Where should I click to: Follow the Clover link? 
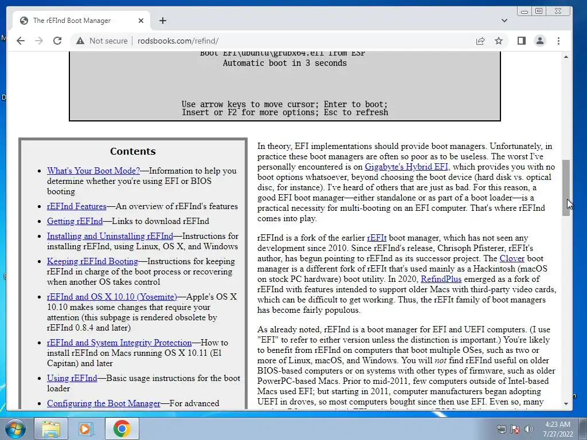point(512,258)
